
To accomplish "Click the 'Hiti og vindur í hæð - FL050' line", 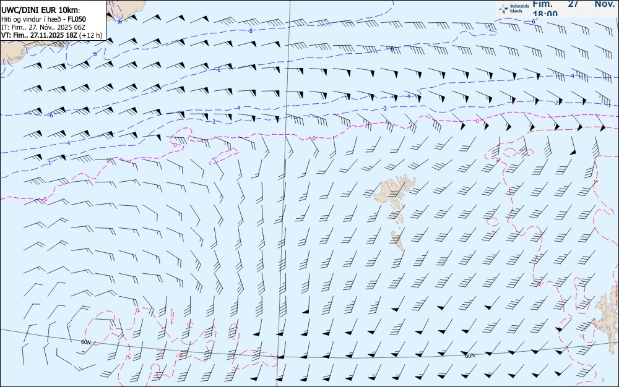I will click(43, 19).
